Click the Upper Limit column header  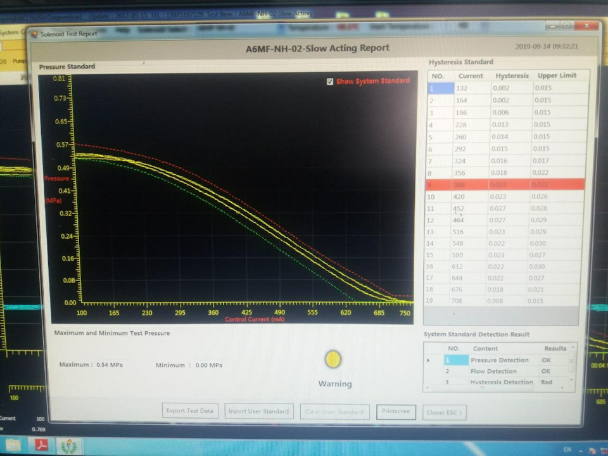[557, 75]
